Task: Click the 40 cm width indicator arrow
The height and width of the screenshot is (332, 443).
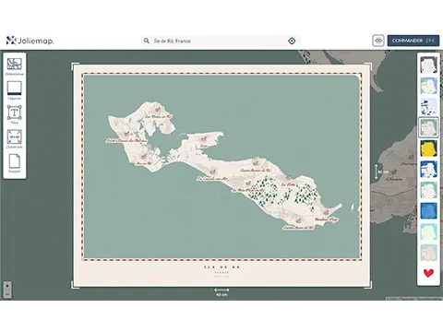Action: point(221,290)
